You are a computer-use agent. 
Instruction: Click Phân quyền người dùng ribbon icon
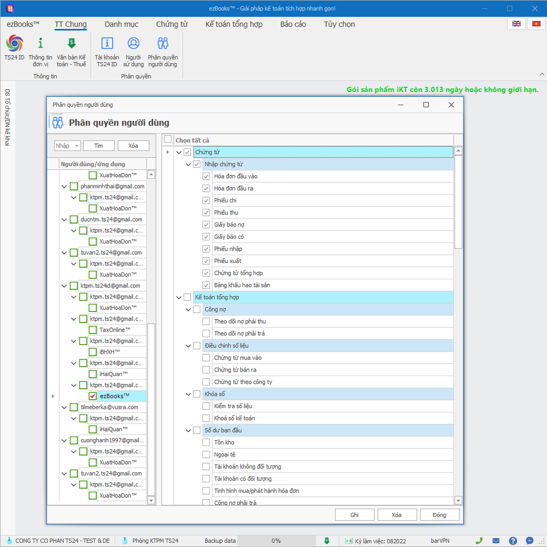(x=163, y=44)
